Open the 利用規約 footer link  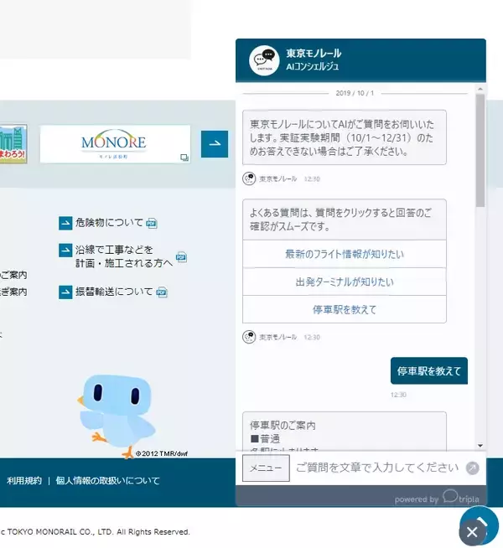point(24,481)
